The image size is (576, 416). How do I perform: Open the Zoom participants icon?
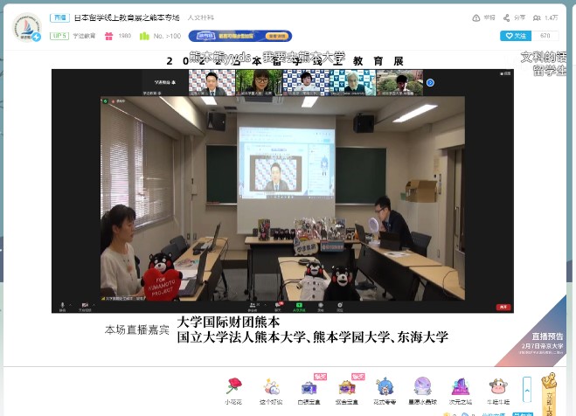coord(253,307)
